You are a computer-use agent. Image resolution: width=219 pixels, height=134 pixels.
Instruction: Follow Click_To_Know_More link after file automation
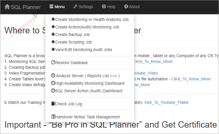(x=191, y=79)
